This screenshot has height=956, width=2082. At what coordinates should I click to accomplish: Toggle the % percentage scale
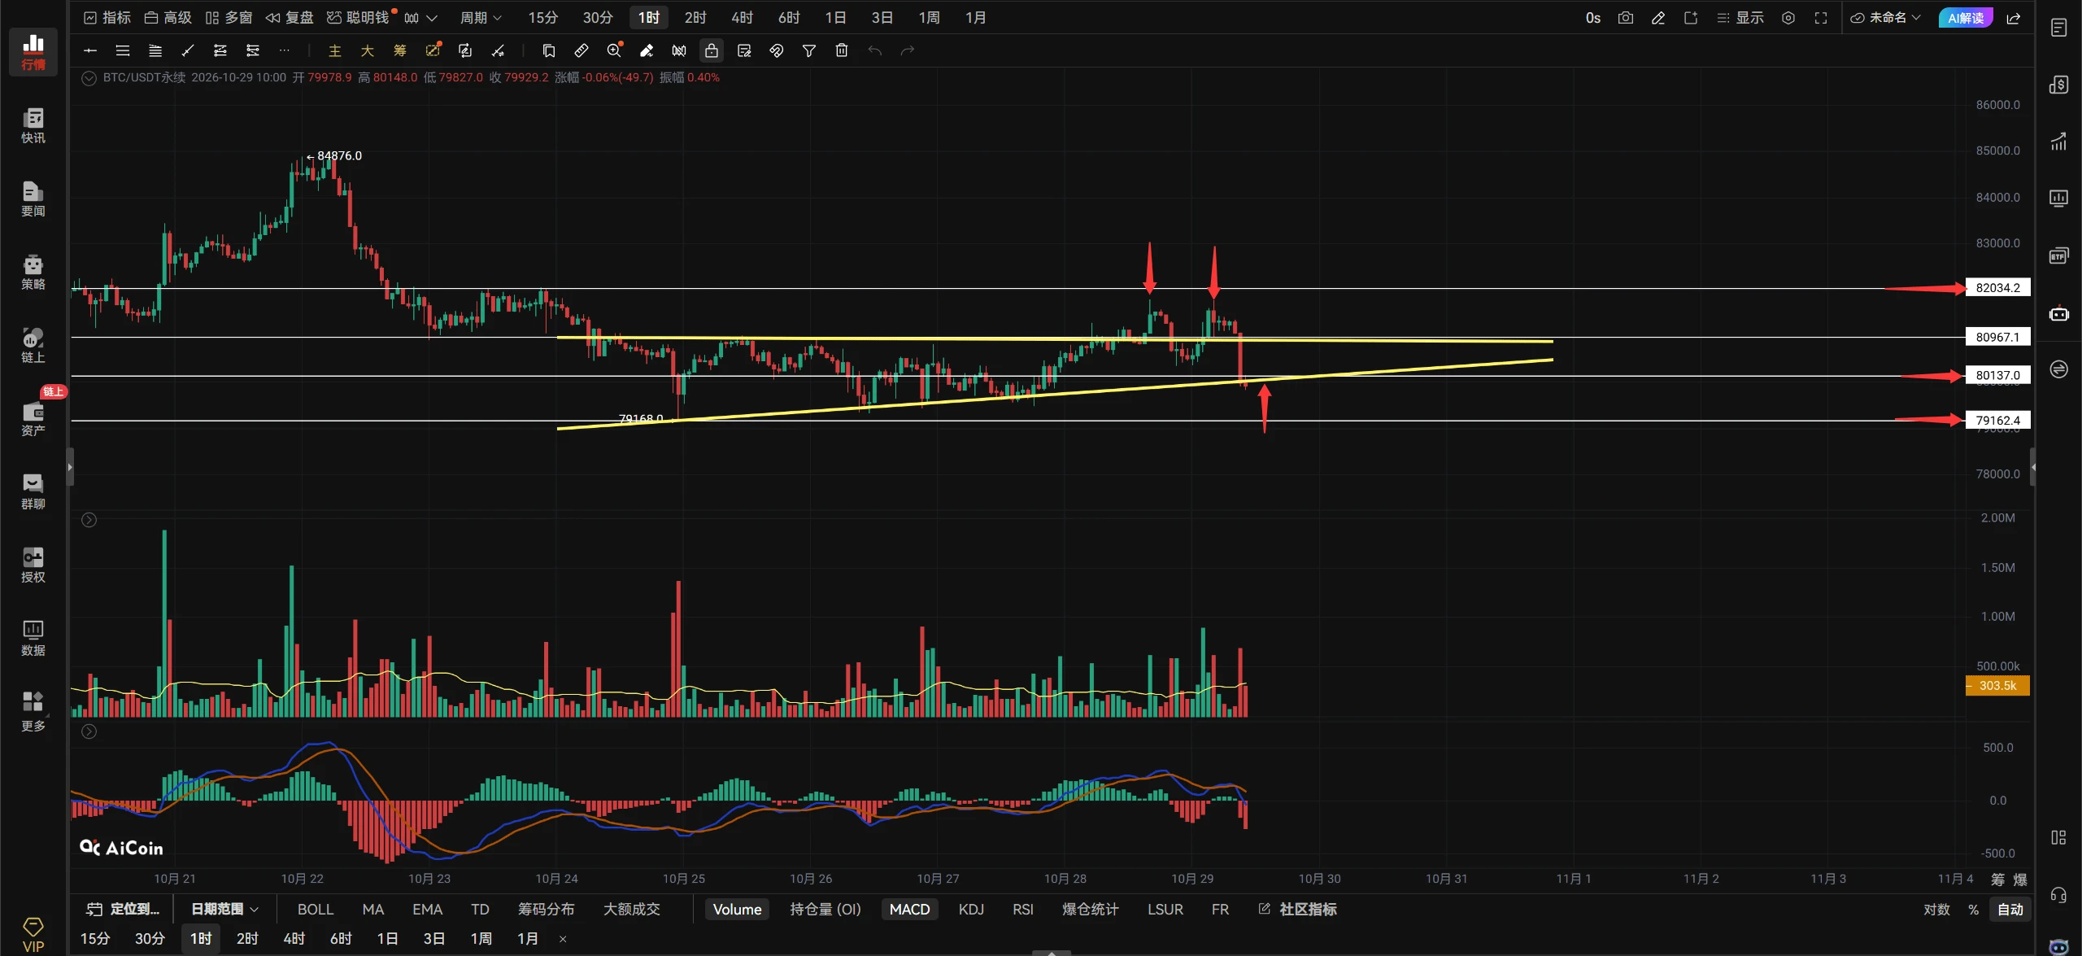coord(1973,909)
